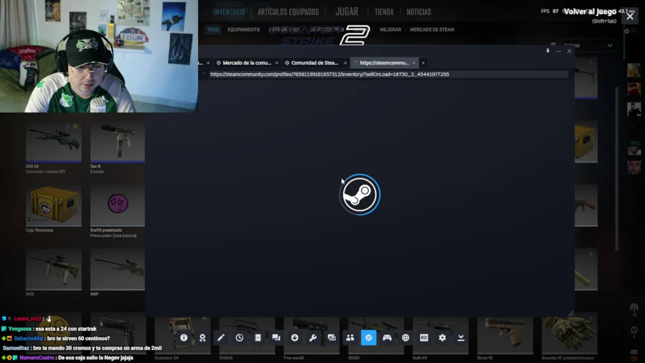The image size is (645, 363).
Task: Switch to 'Comunidad de Stea...' browser tab
Action: coord(314,63)
